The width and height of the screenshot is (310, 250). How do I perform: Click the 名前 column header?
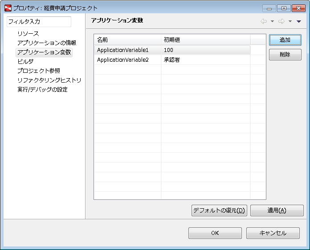(127, 40)
